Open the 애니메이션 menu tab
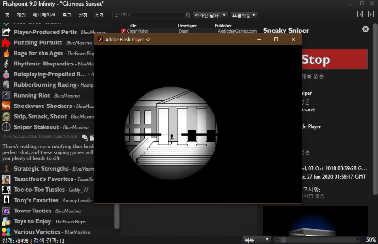This screenshot has height=244, width=378. 43,15
